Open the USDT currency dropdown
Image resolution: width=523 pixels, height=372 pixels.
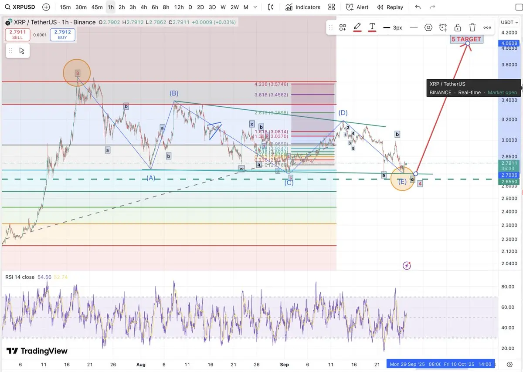(x=509, y=22)
